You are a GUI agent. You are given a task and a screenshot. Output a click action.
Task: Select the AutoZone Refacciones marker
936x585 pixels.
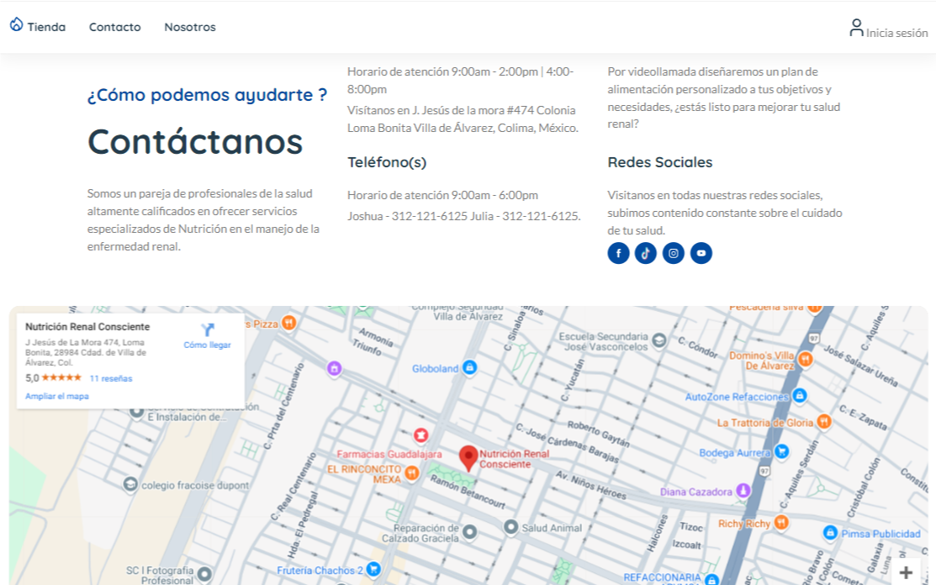point(800,395)
